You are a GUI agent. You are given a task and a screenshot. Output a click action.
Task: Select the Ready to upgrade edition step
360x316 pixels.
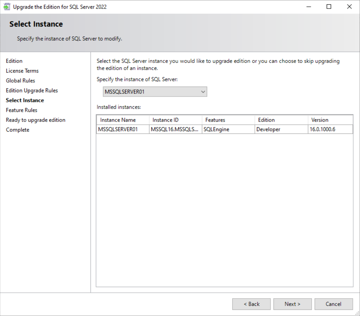[35, 120]
